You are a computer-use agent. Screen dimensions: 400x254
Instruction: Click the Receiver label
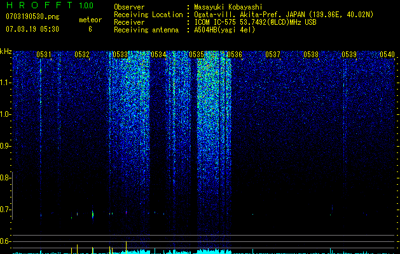tap(129, 22)
